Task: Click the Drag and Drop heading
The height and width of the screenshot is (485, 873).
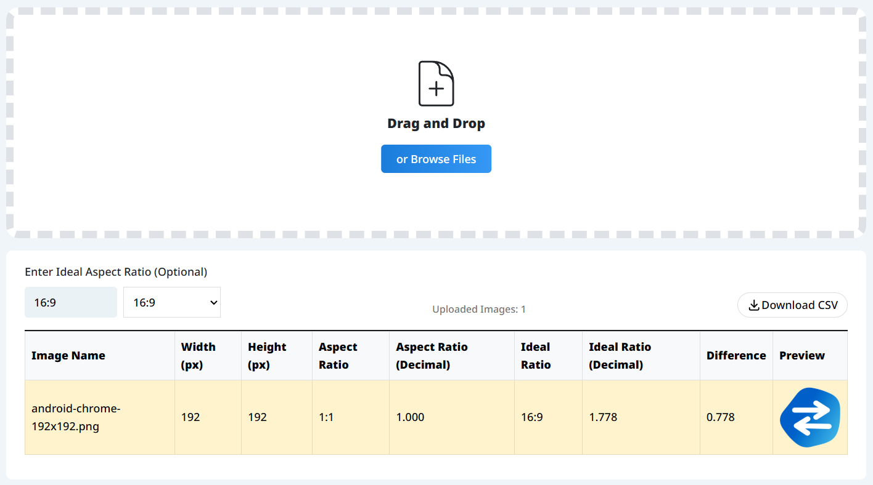Action: coord(436,123)
